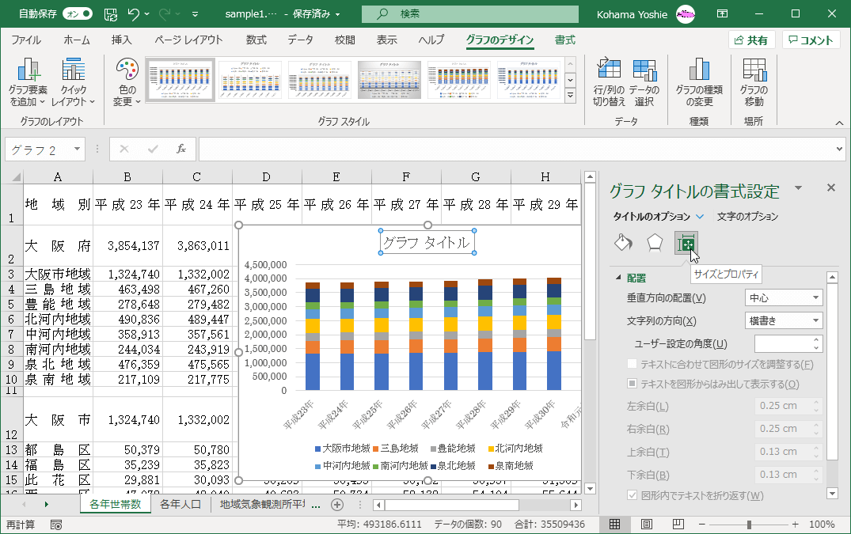Open 文字のオプション in format pane
Screen dimensions: 851x534
coord(747,216)
